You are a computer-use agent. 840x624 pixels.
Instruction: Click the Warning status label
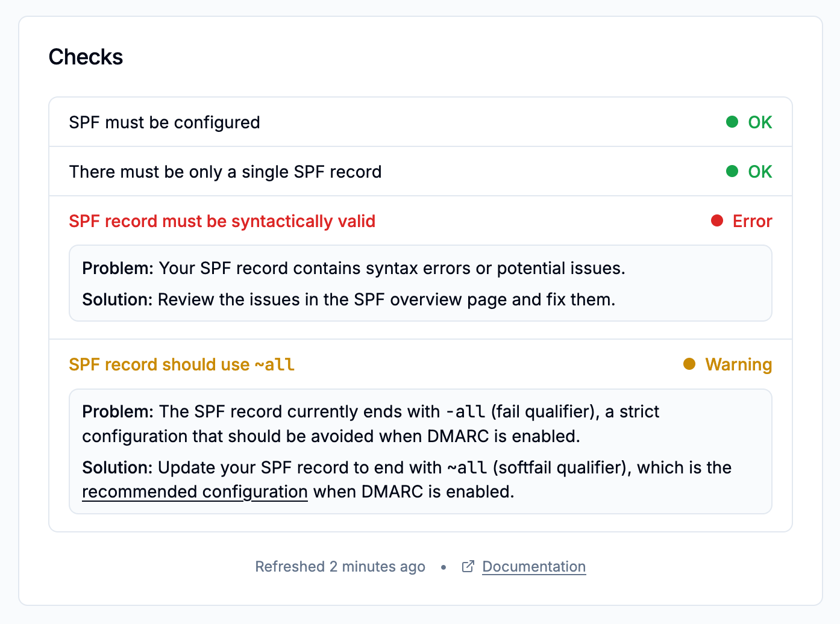(738, 364)
